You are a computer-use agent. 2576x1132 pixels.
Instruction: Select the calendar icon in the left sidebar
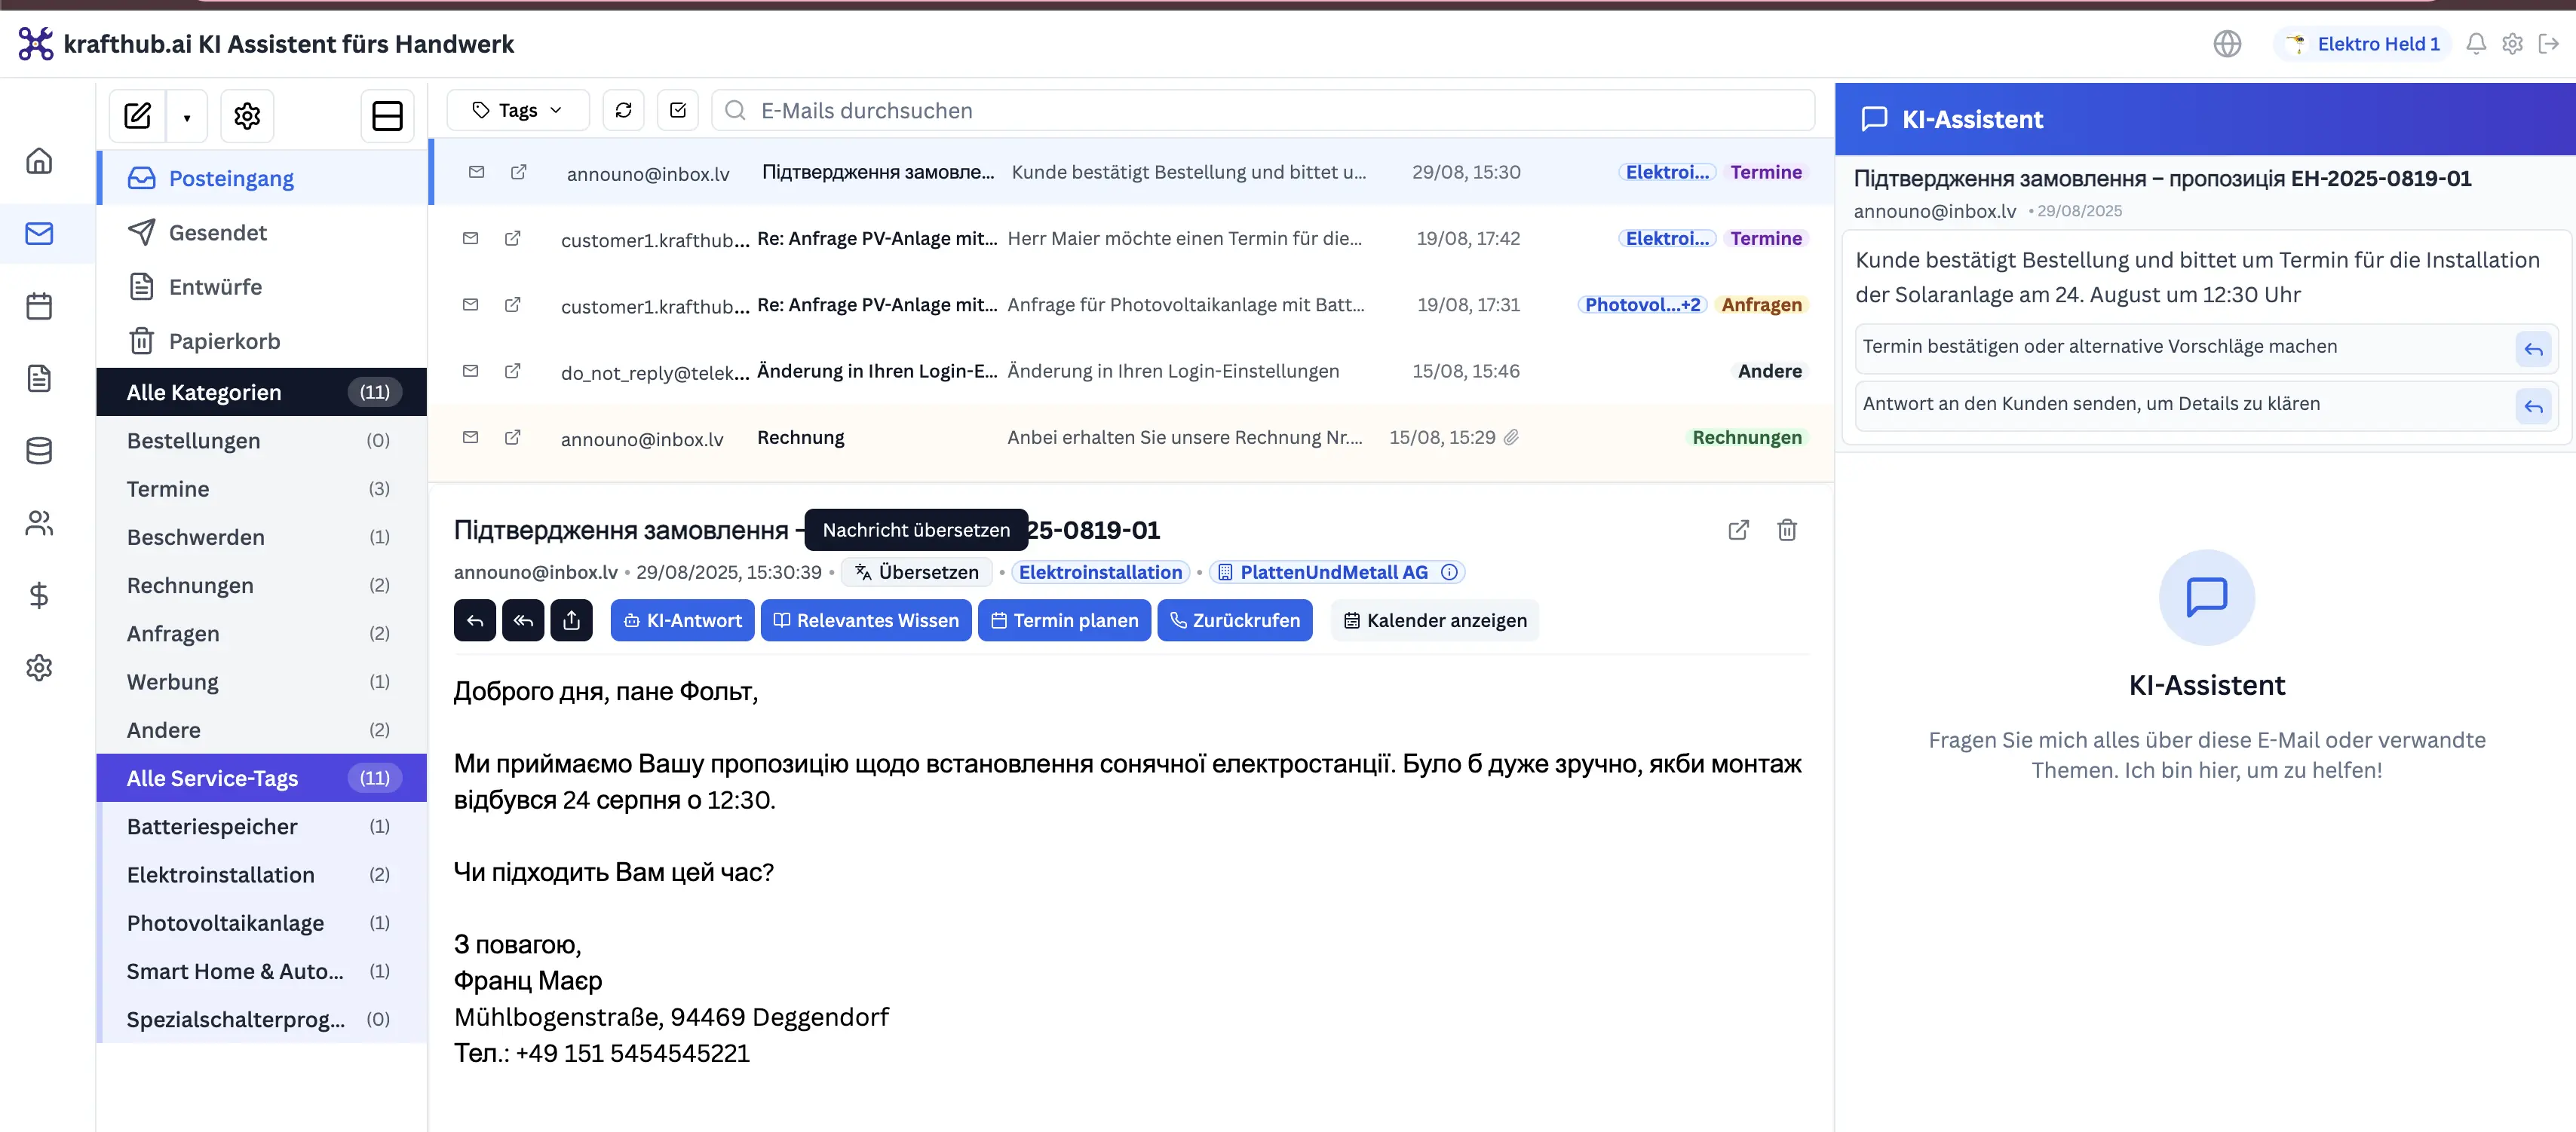pos(39,306)
